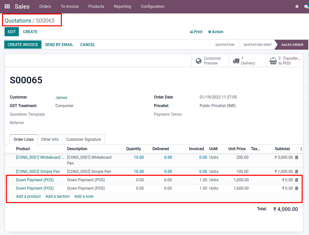Switch to the Other Info tab
The width and height of the screenshot is (309, 235).
coord(50,139)
